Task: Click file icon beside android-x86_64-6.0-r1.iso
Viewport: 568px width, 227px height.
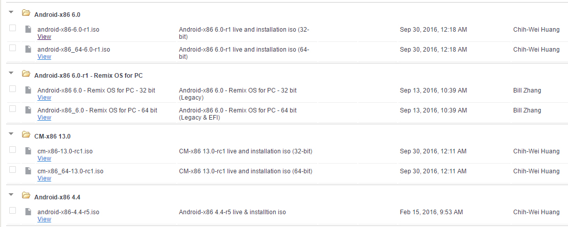Action: pos(28,49)
